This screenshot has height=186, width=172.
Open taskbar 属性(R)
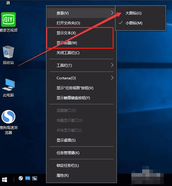click(x=81, y=175)
